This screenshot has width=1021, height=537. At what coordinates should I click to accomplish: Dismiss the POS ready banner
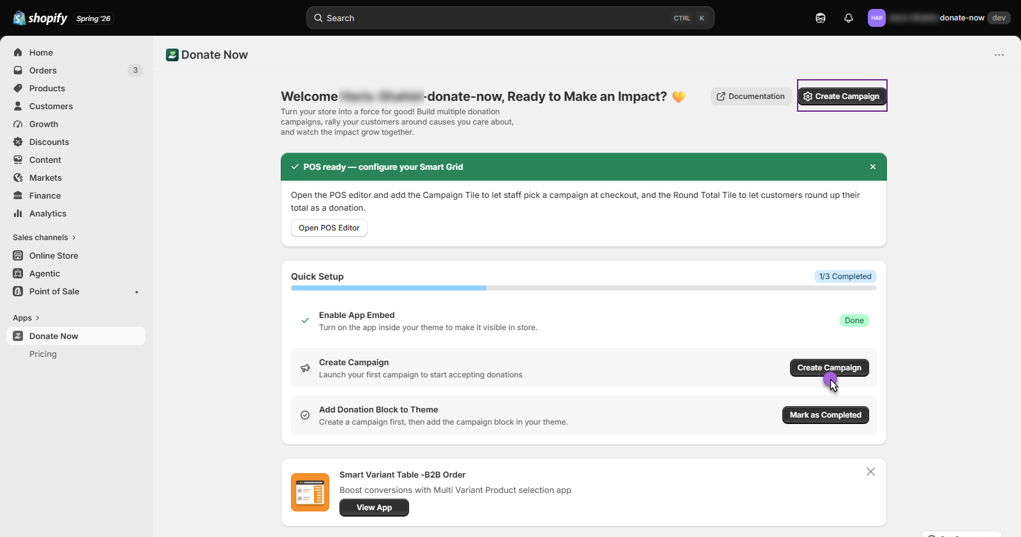pyautogui.click(x=873, y=167)
